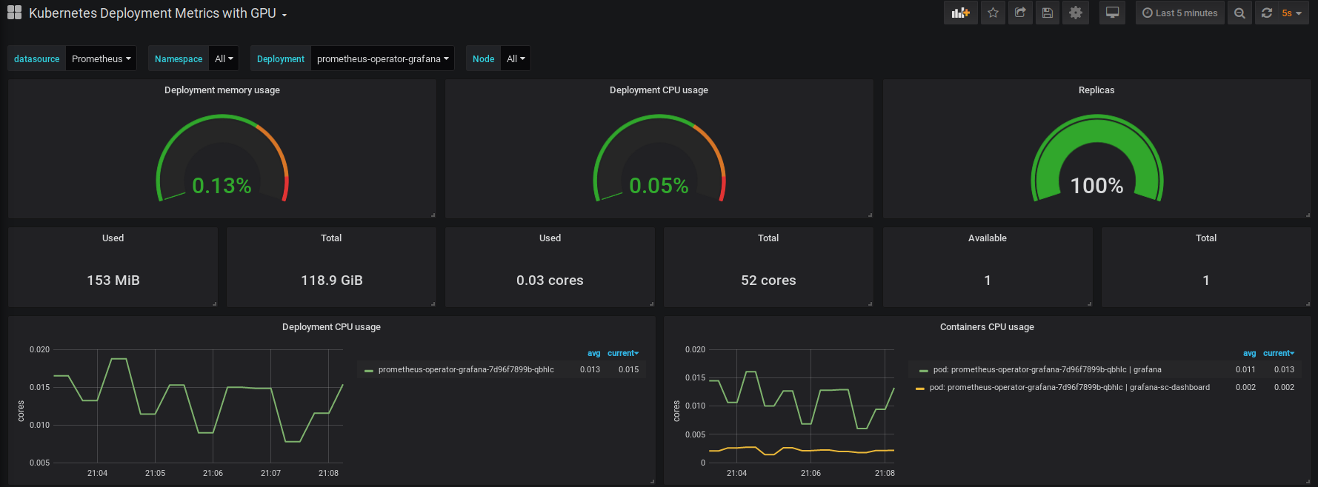Open the Grafana dashboards grid icon
Image resolution: width=1318 pixels, height=487 pixels.
point(14,13)
